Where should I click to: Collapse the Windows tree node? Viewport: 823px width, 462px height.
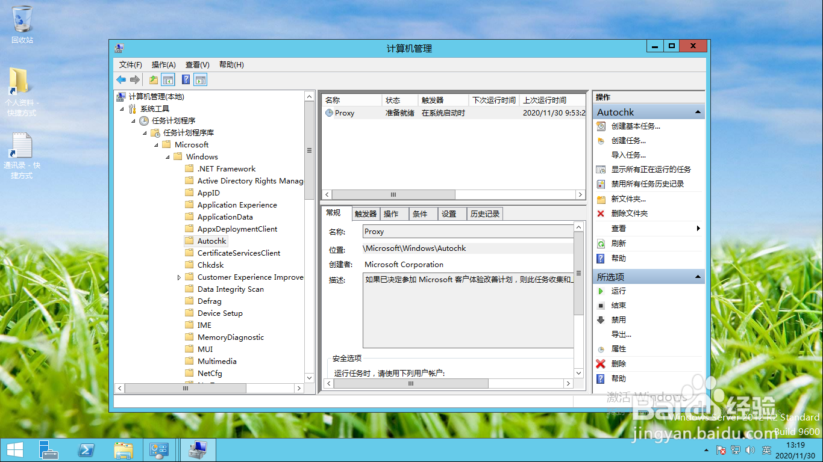point(167,157)
